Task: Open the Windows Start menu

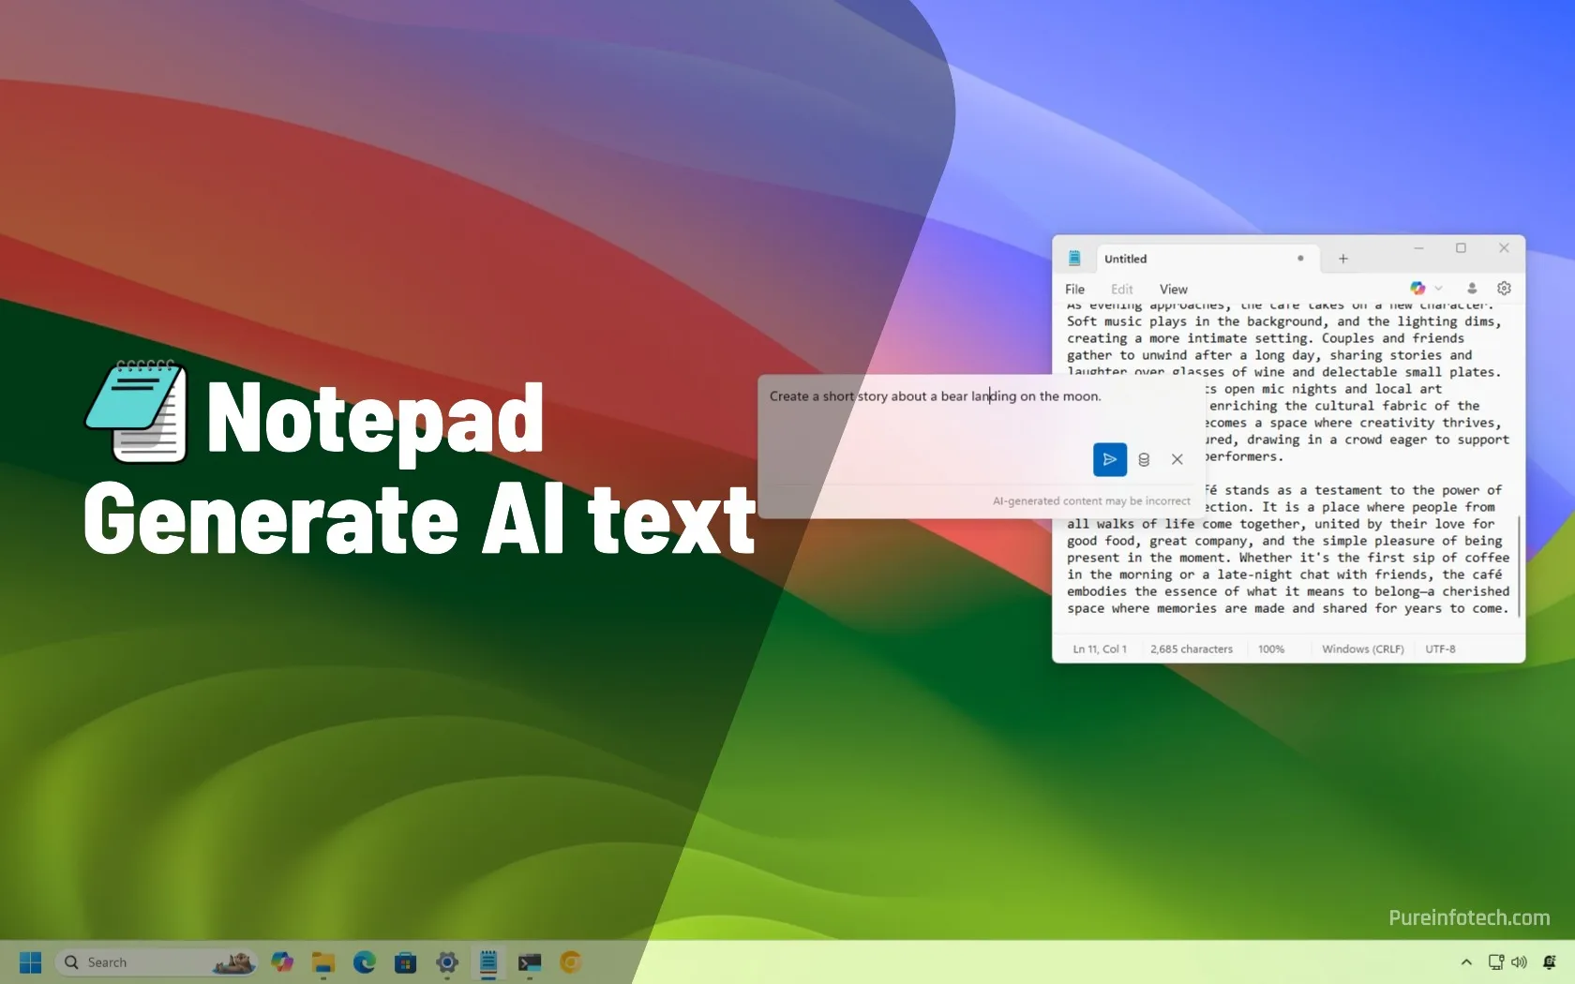Action: pyautogui.click(x=30, y=962)
